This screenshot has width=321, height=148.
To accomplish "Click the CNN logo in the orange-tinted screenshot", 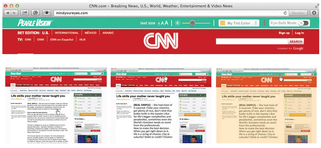I will point(267,80).
